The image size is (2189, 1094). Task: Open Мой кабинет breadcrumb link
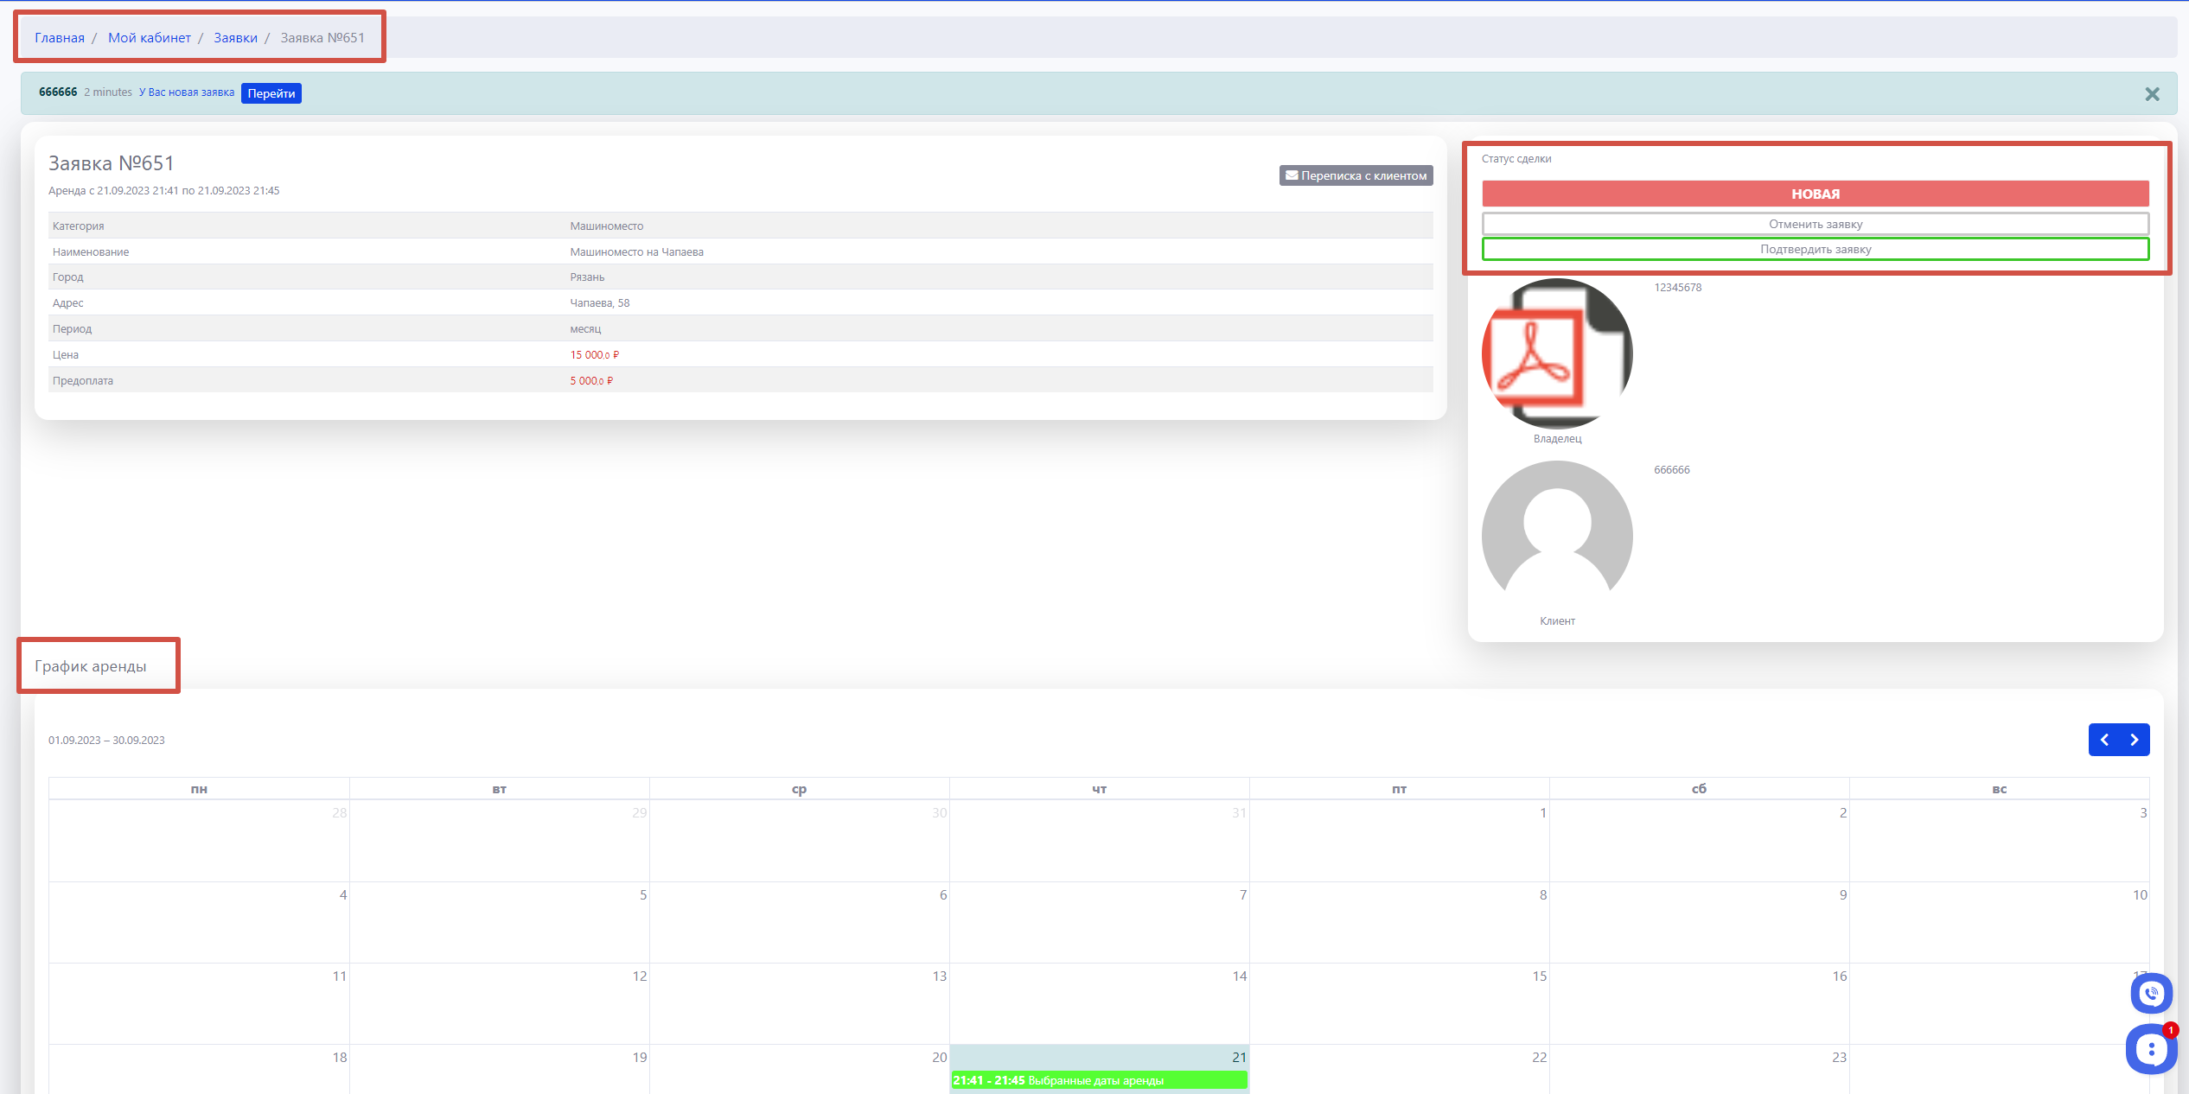click(150, 38)
